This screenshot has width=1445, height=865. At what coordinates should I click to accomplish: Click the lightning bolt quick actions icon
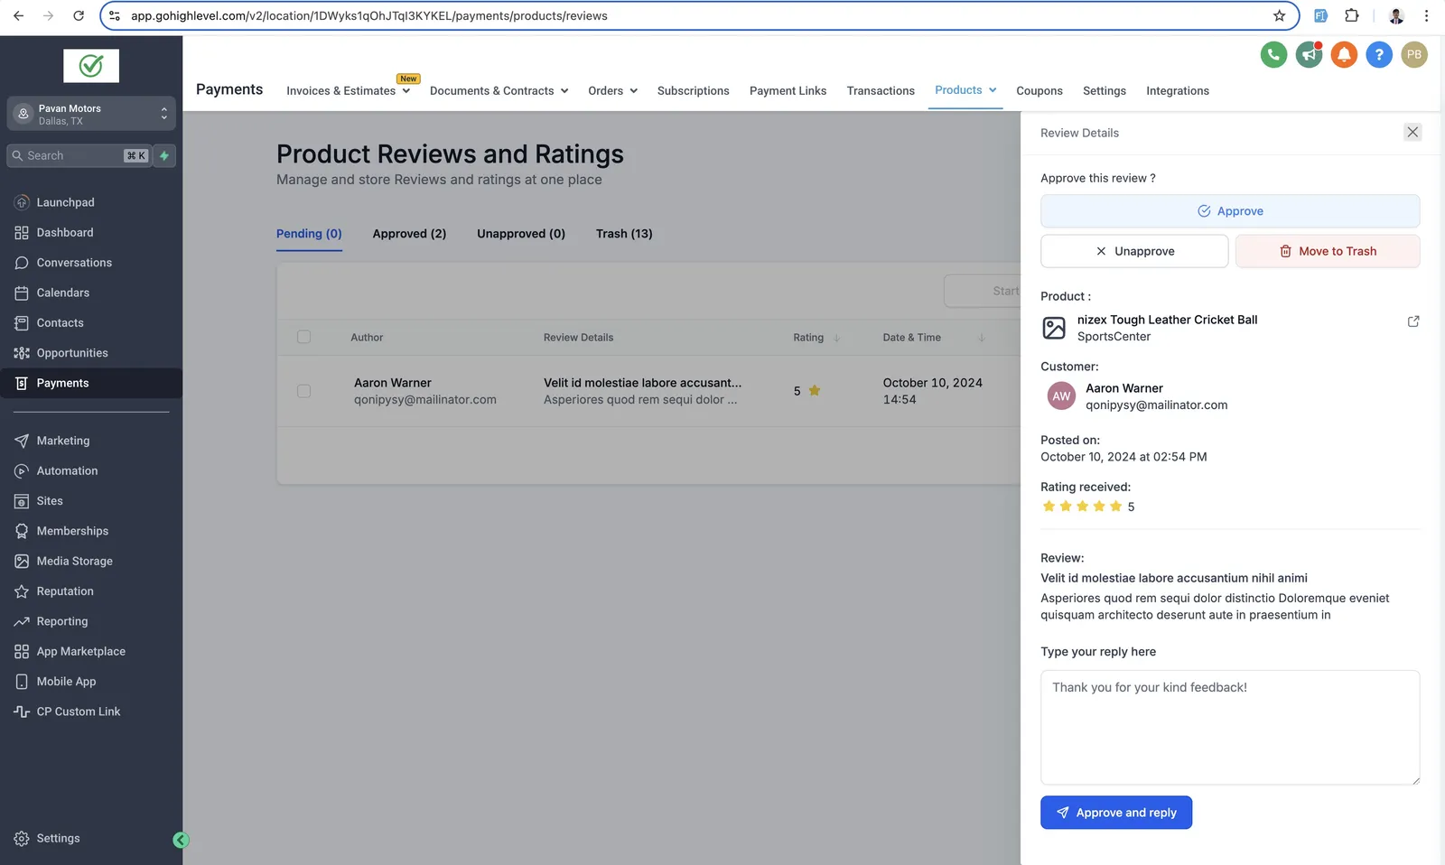pos(164,155)
